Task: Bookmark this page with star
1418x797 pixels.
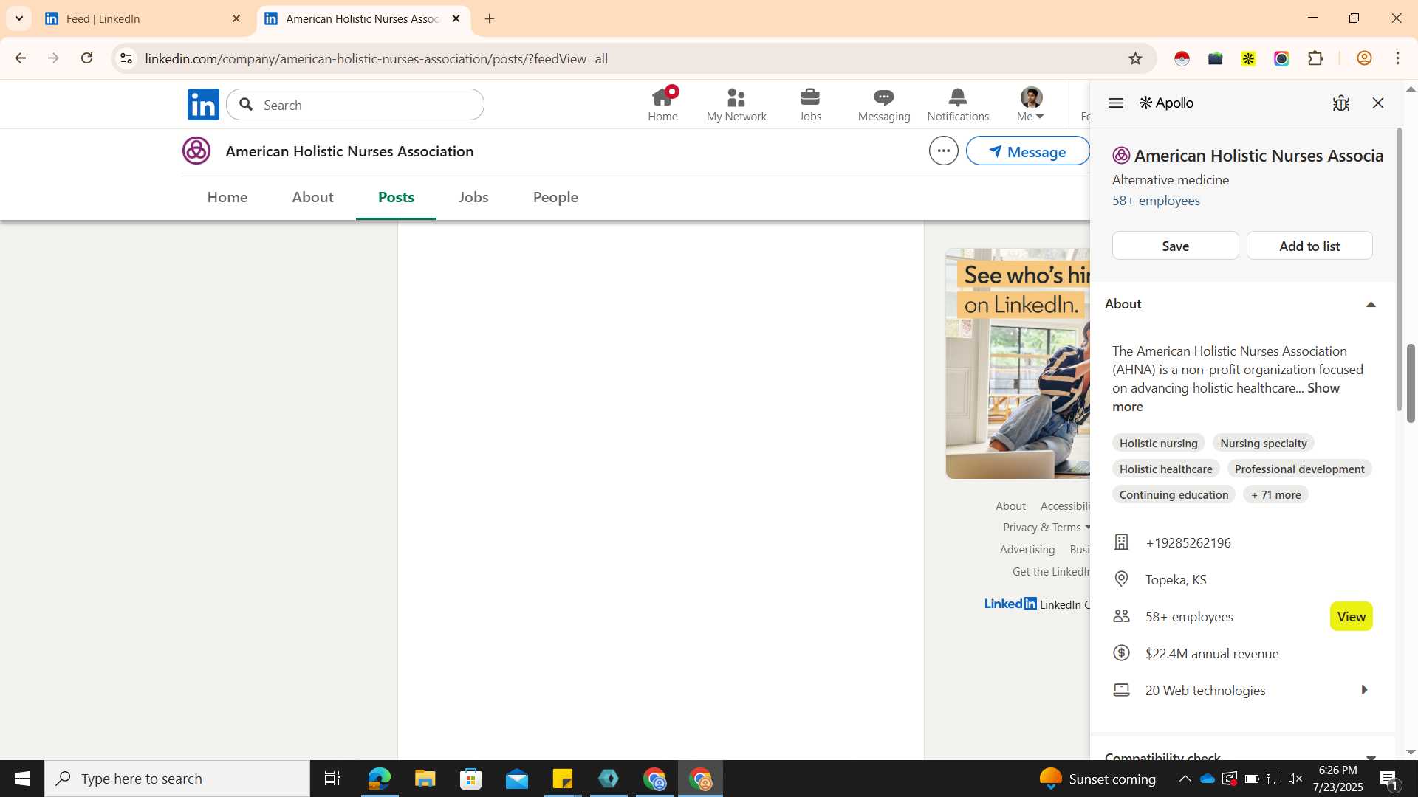Action: (1135, 58)
